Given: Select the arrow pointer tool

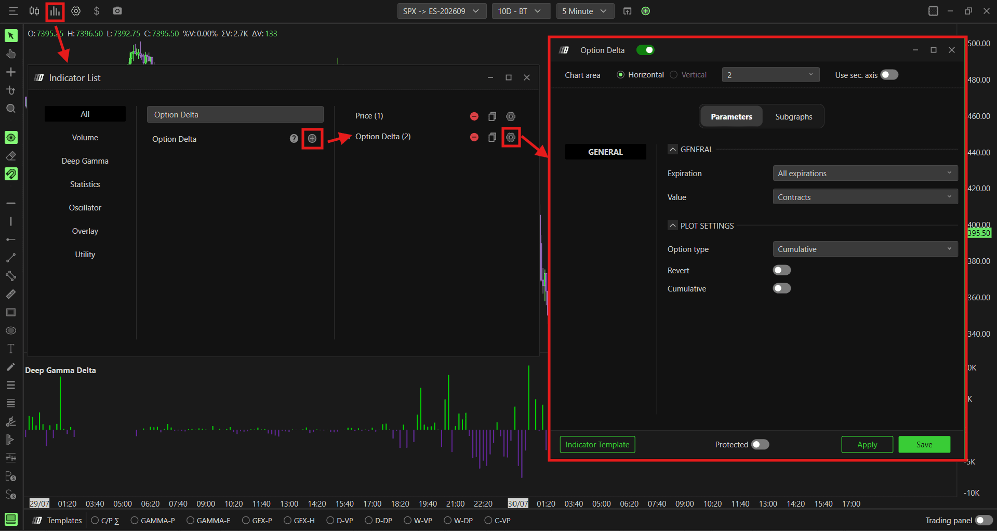Looking at the screenshot, I should tap(11, 35).
